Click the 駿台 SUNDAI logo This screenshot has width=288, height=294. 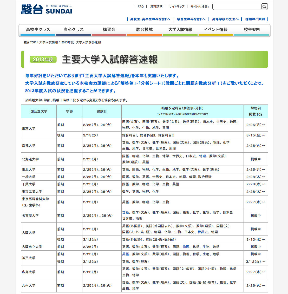(47, 9)
